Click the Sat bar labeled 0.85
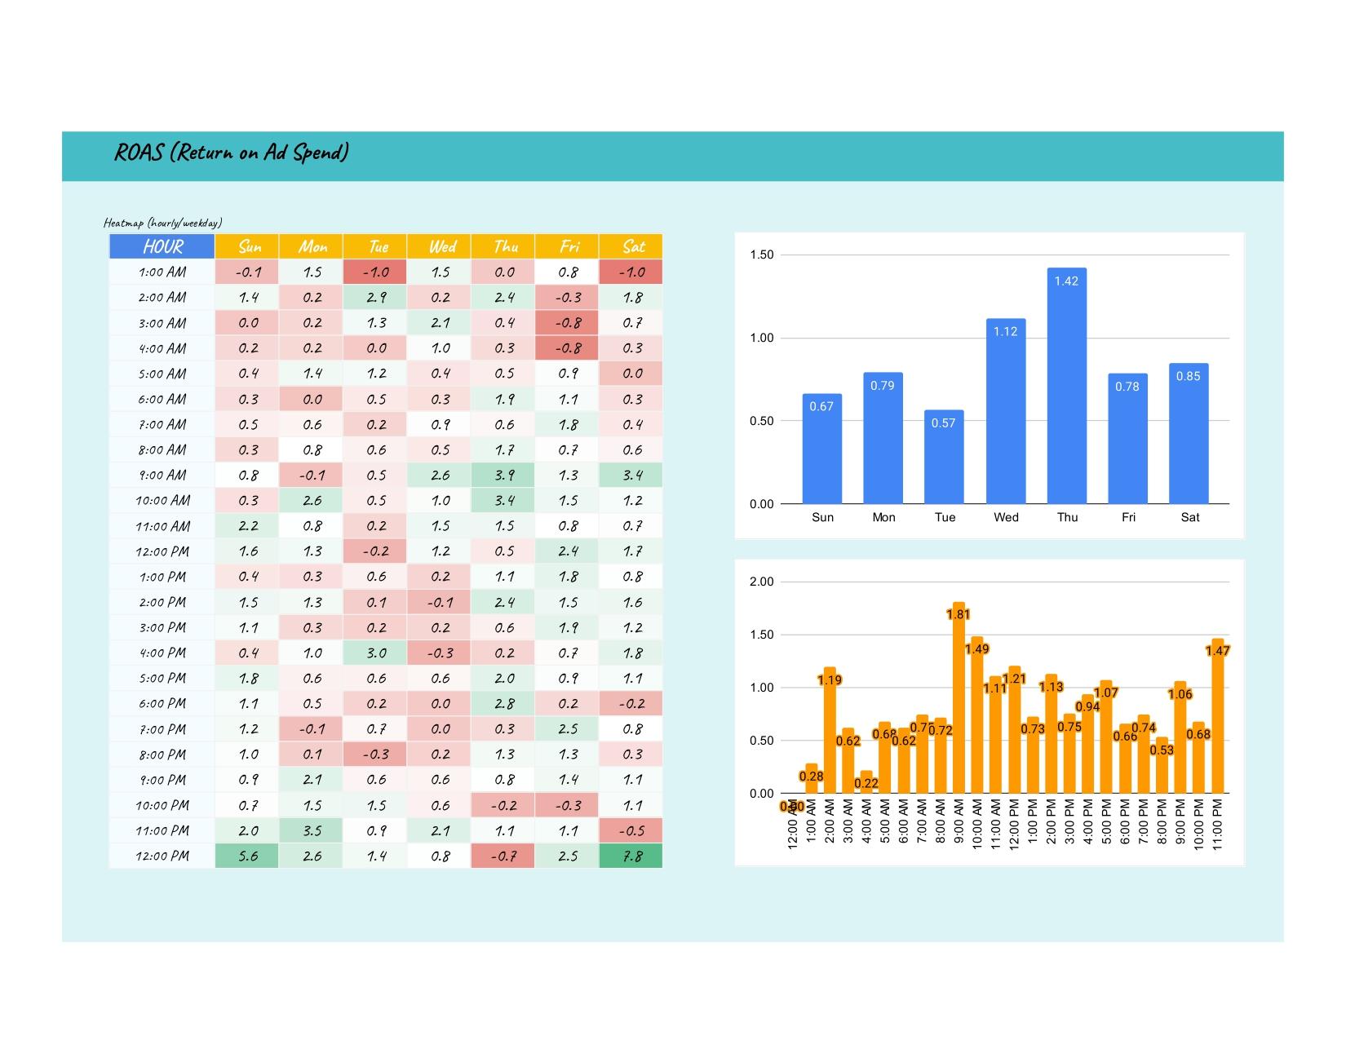Image resolution: width=1346 pixels, height=1040 pixels. click(x=1189, y=433)
